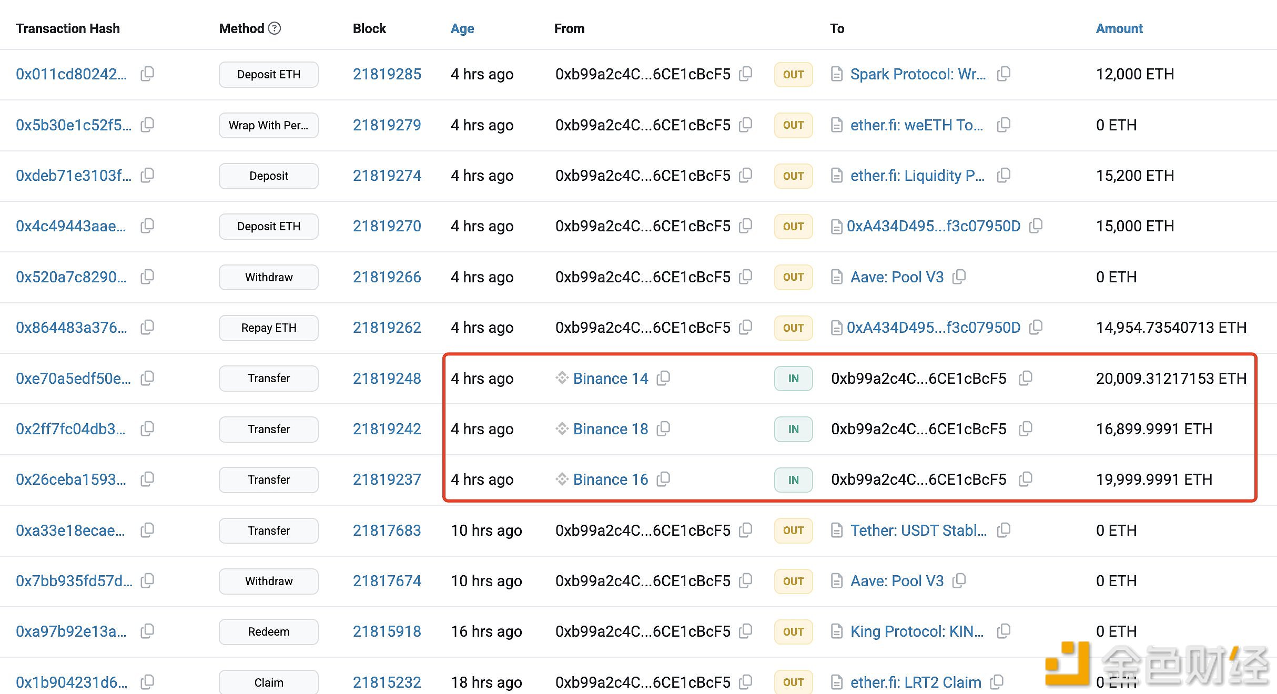Open ether.fi Liquidity Pool contract

click(918, 176)
